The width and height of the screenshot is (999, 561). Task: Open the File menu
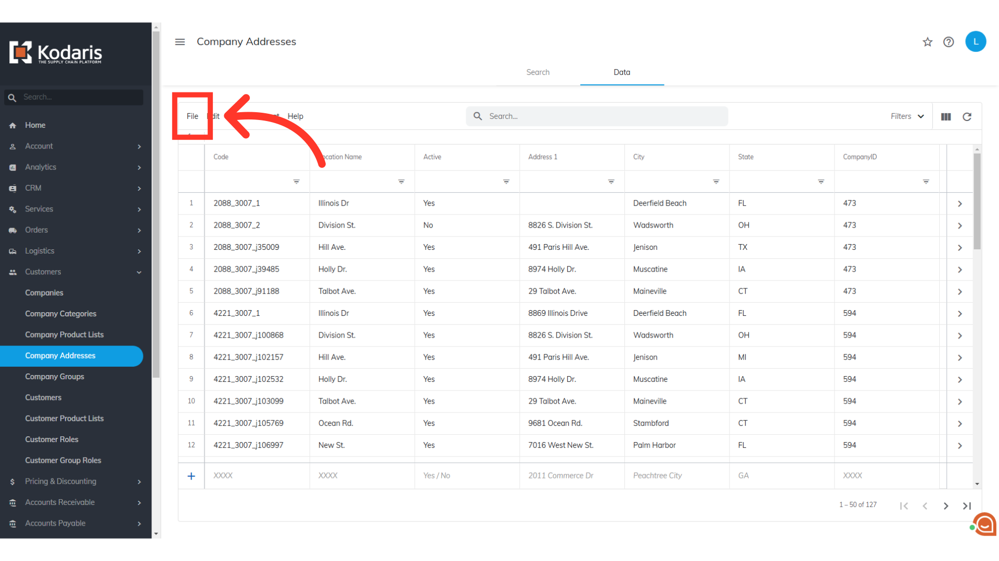(193, 116)
